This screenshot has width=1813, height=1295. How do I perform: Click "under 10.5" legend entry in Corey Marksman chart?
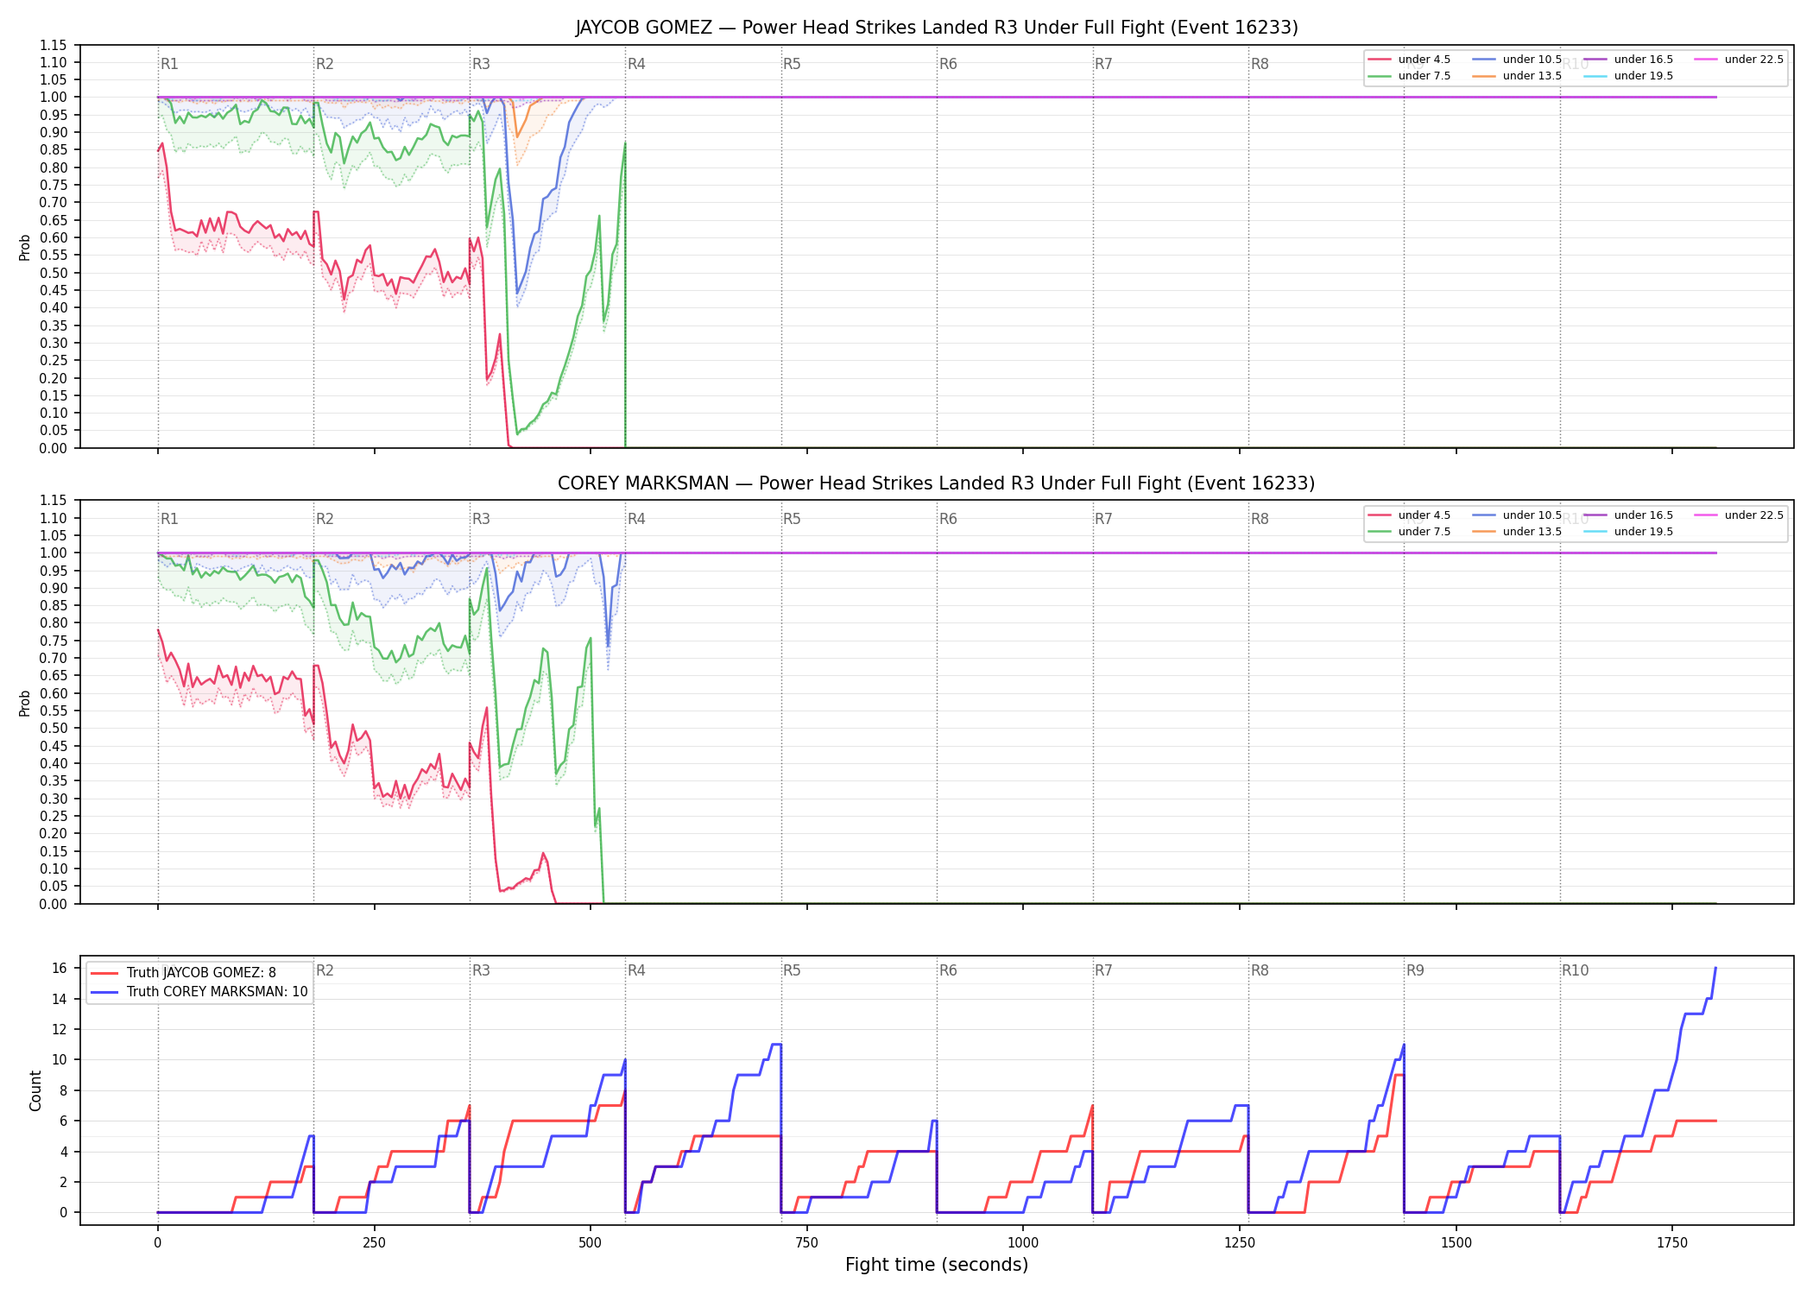(1517, 515)
